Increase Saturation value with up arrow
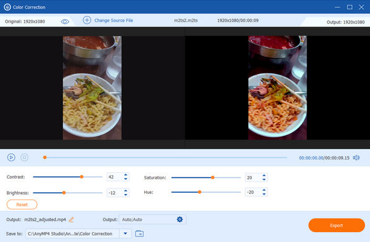Image resolution: width=370 pixels, height=242 pixels. pos(264,175)
